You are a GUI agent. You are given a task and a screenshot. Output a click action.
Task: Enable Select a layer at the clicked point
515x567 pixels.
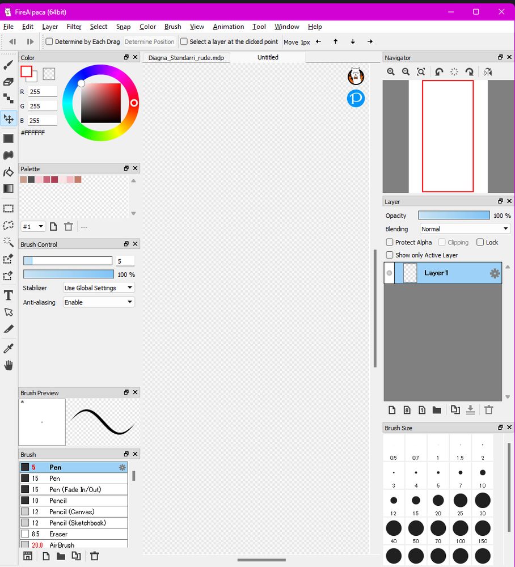pyautogui.click(x=184, y=41)
